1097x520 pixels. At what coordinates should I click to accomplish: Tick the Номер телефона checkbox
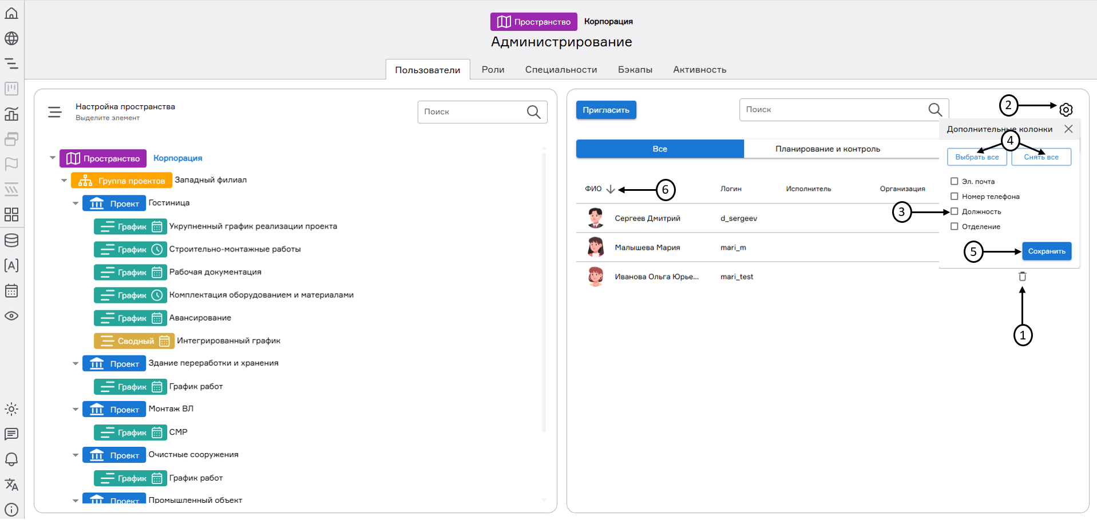(954, 197)
